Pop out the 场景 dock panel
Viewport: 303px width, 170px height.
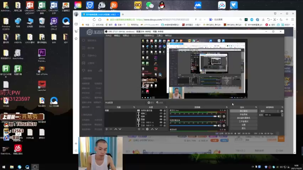click(x=134, y=107)
